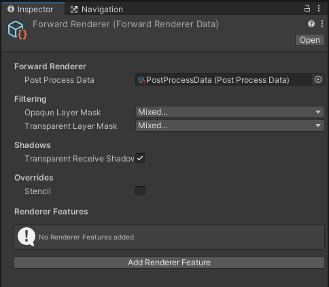Click the exclamation warning icon in Renderer Features

27,237
